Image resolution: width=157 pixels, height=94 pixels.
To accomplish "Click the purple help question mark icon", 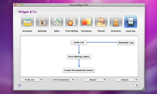I will [x=20, y=86].
